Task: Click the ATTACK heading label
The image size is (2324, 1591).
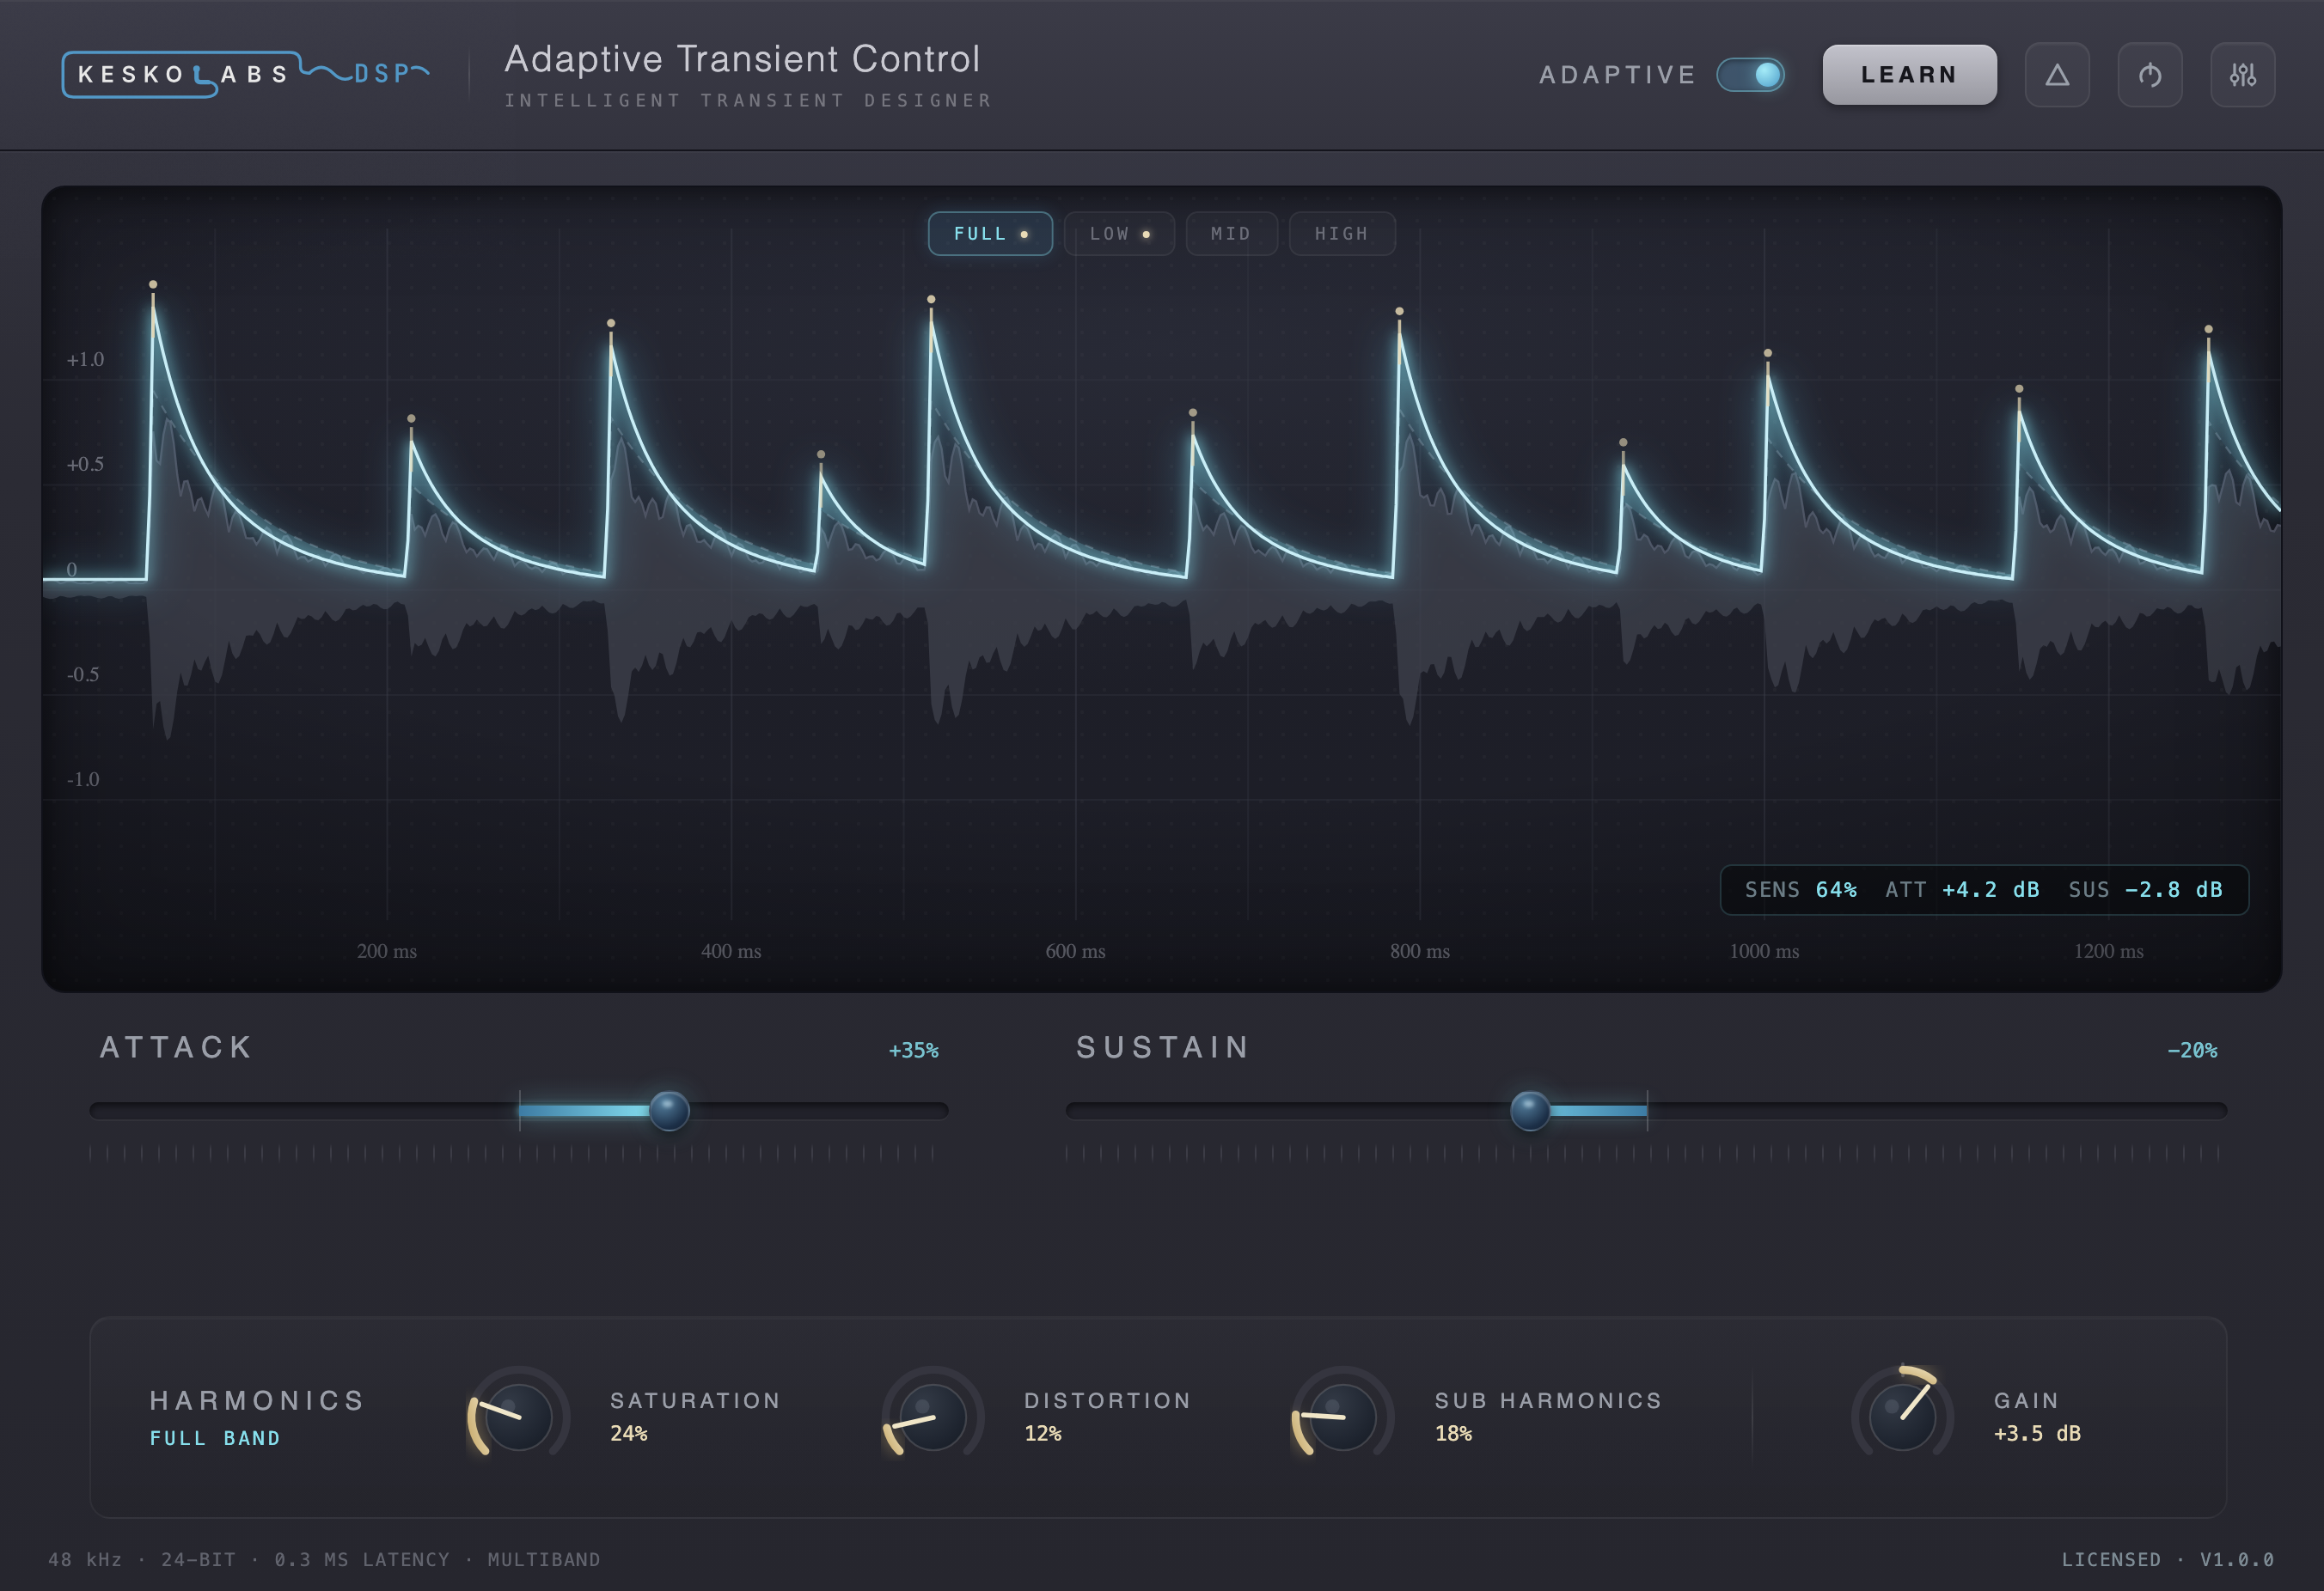Action: (x=176, y=1047)
